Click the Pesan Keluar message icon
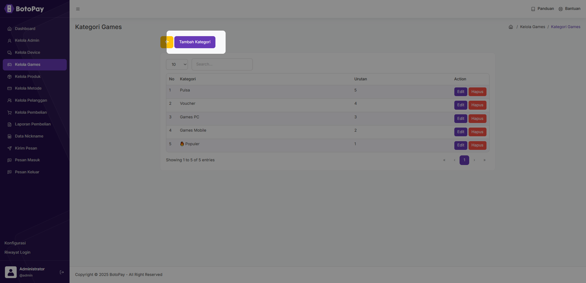This screenshot has width=586, height=283. tap(10, 172)
